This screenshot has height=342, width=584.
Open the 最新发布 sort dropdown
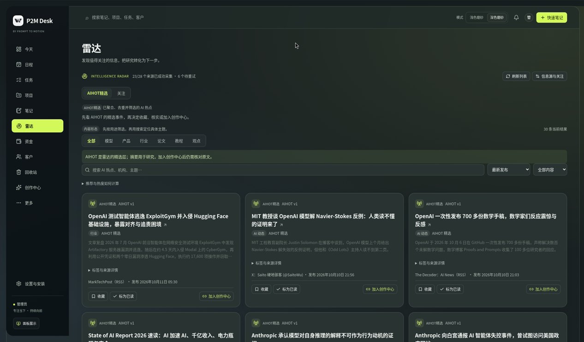(509, 170)
